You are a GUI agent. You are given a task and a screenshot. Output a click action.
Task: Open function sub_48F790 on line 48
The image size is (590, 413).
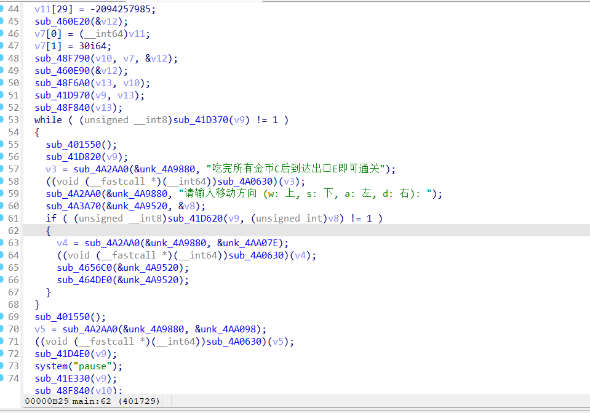pyautogui.click(x=62, y=58)
